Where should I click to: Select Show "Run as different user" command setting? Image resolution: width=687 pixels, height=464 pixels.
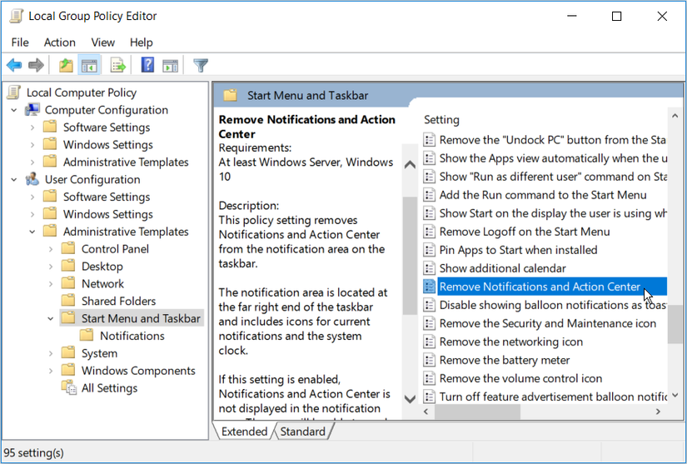click(x=553, y=176)
